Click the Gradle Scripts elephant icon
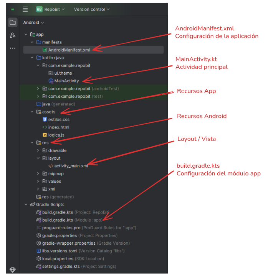The height and width of the screenshot is (277, 268). coord(32,205)
